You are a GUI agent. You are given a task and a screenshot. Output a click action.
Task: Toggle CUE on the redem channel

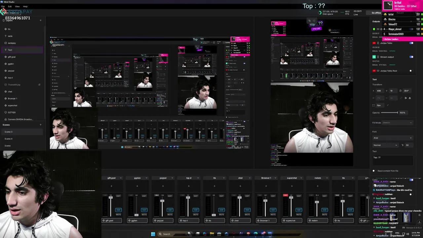[325, 210]
